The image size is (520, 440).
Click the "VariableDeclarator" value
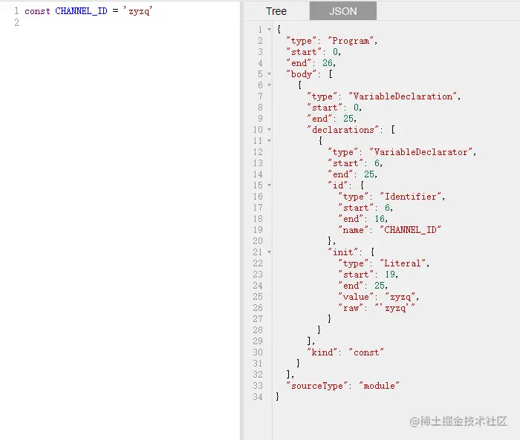(x=421, y=152)
